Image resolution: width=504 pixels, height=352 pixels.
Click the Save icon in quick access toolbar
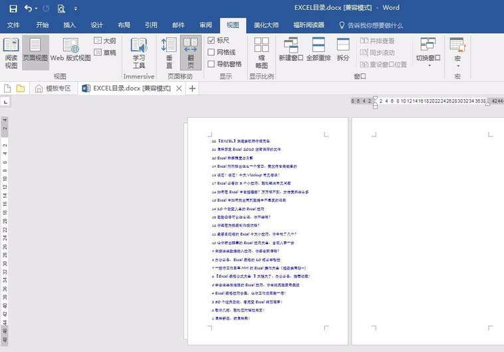coord(12,9)
